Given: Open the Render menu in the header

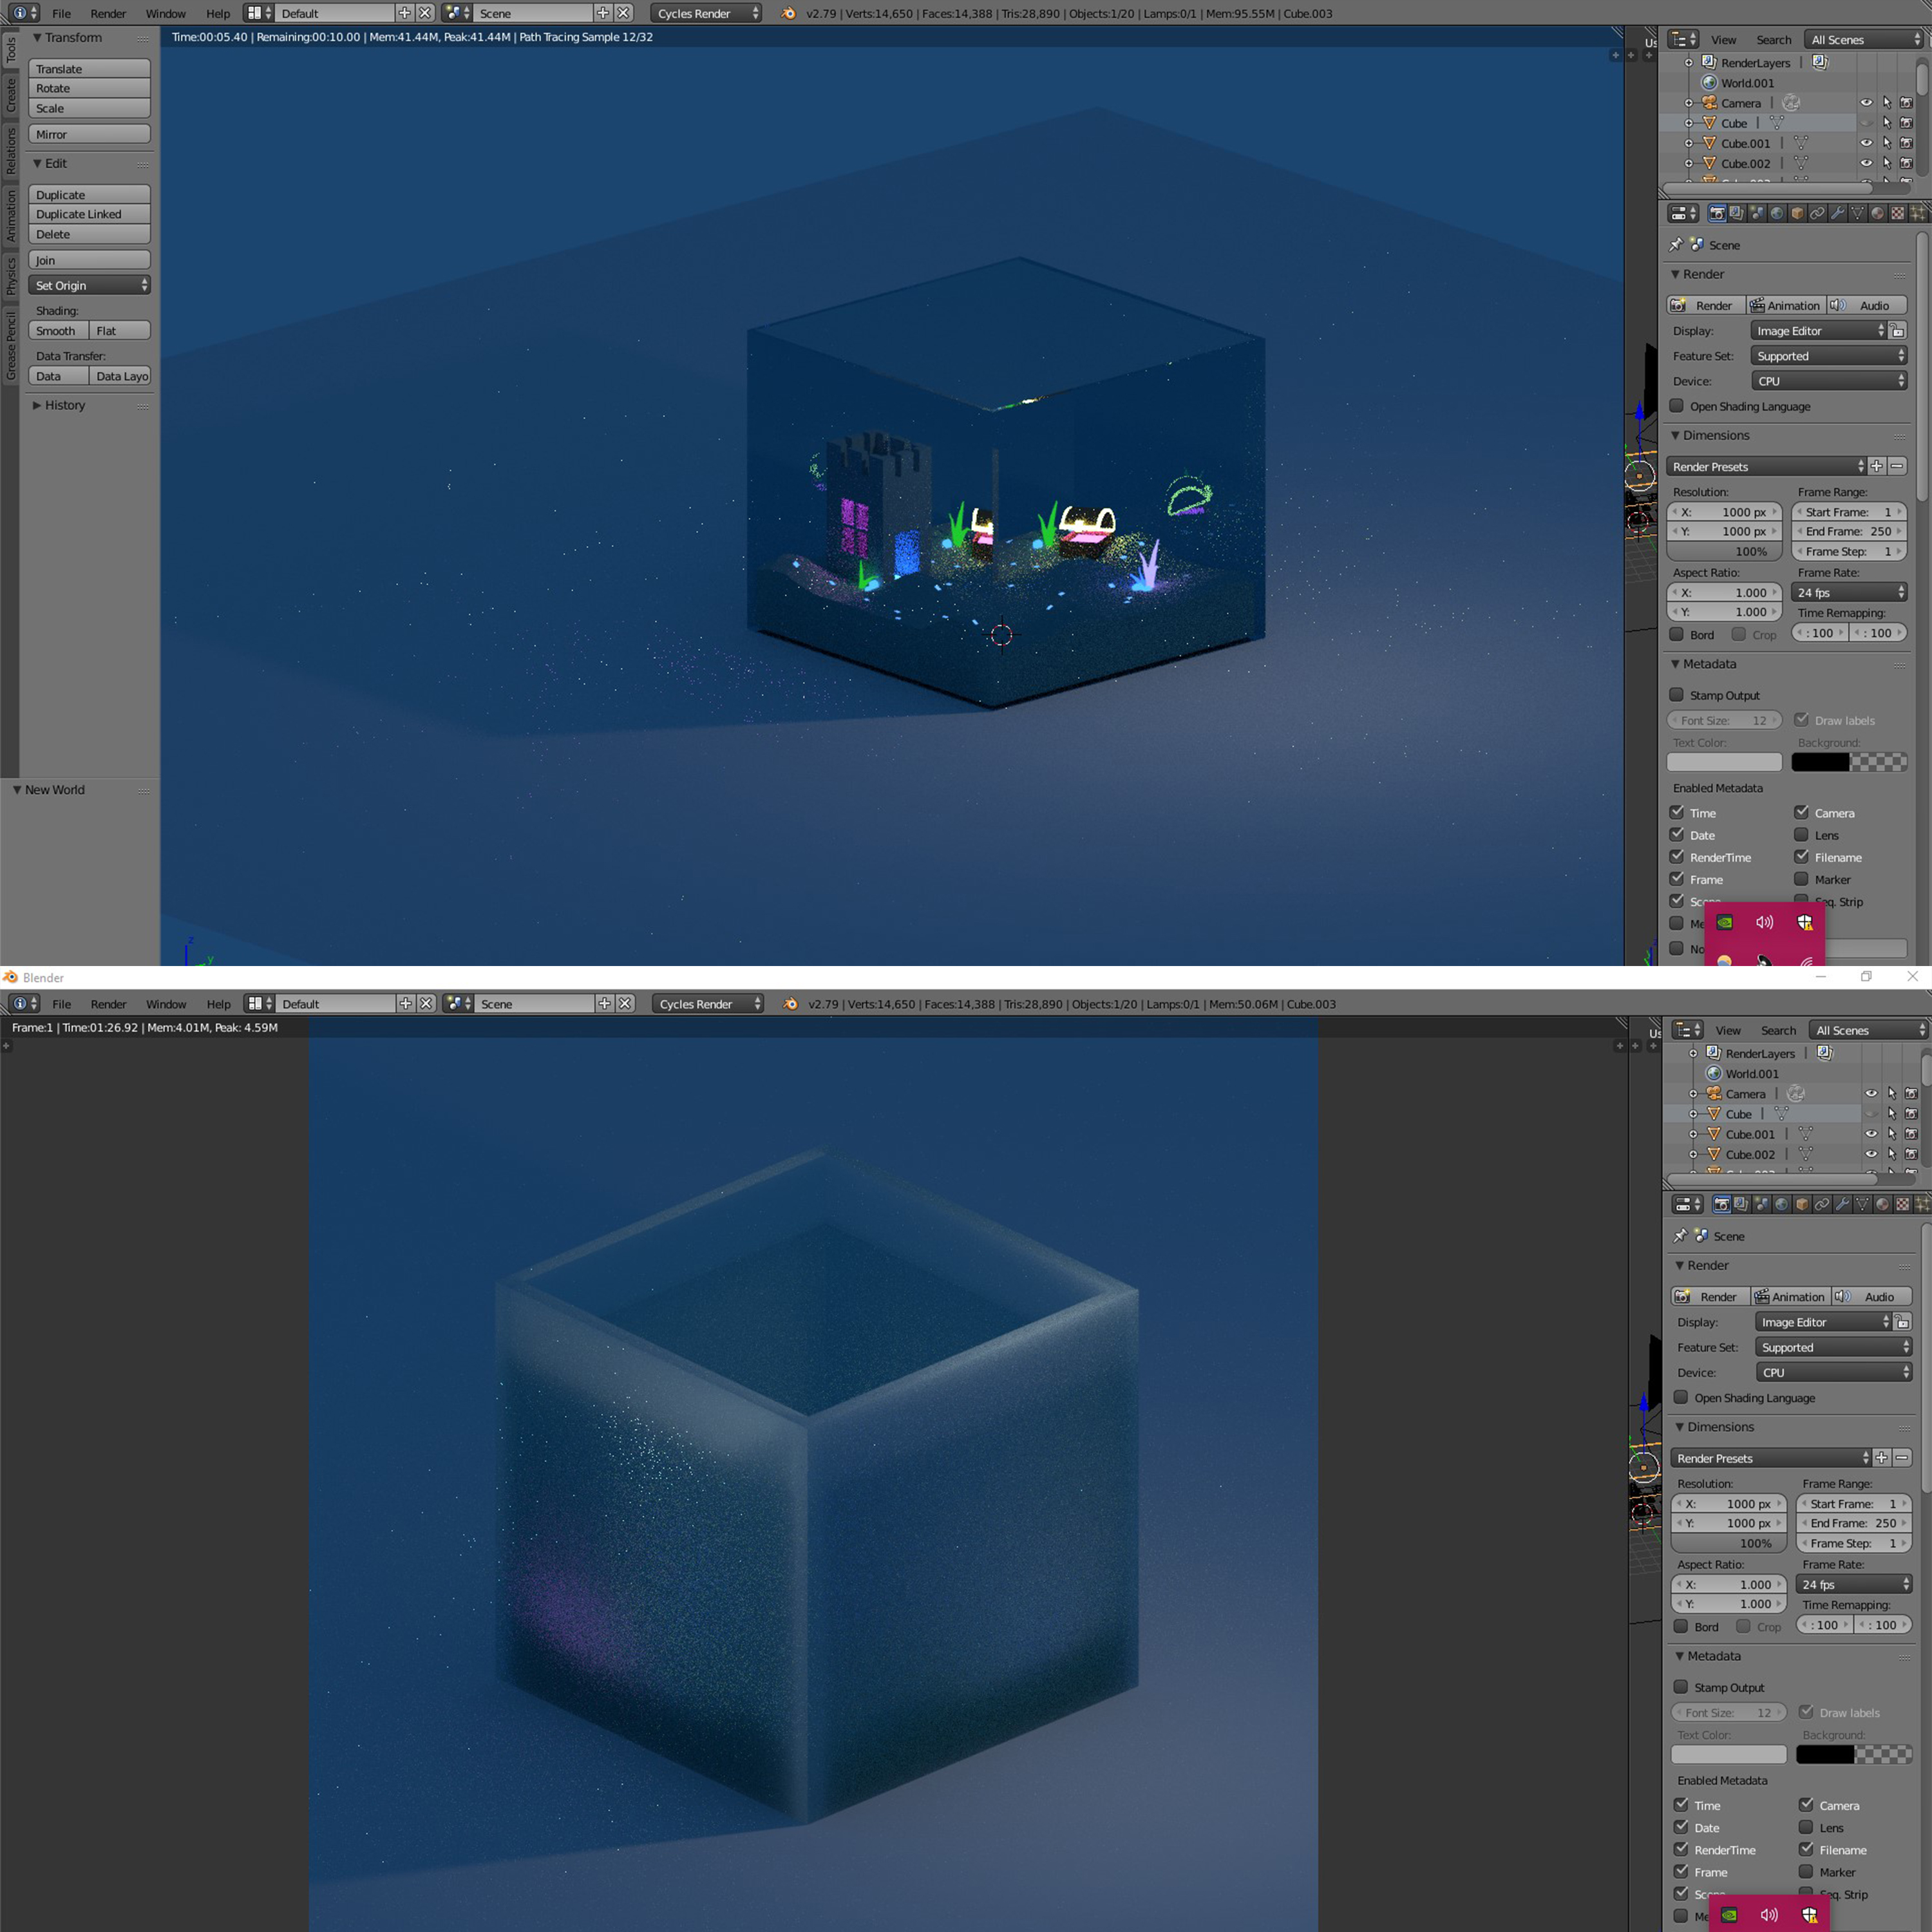Looking at the screenshot, I should pyautogui.click(x=108, y=13).
